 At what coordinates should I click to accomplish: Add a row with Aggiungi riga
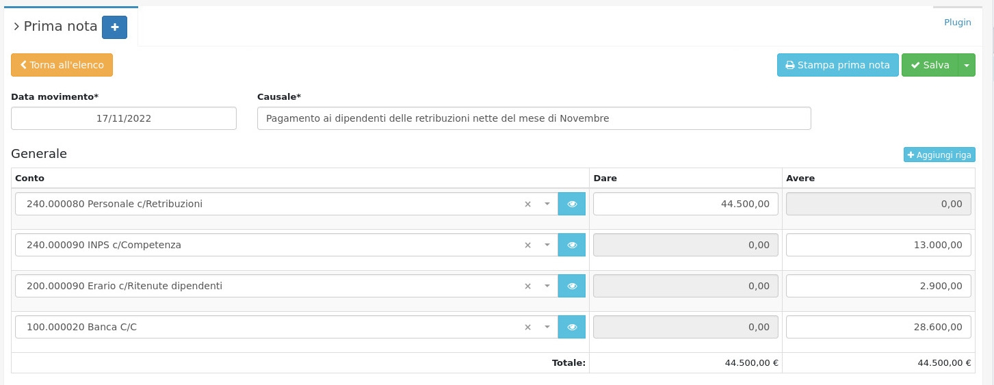pos(939,155)
